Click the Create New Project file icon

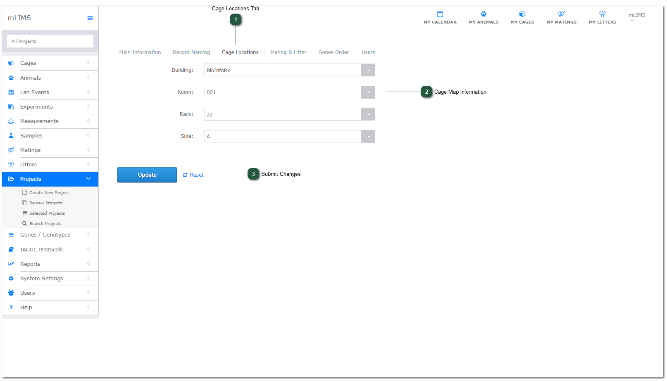click(25, 192)
